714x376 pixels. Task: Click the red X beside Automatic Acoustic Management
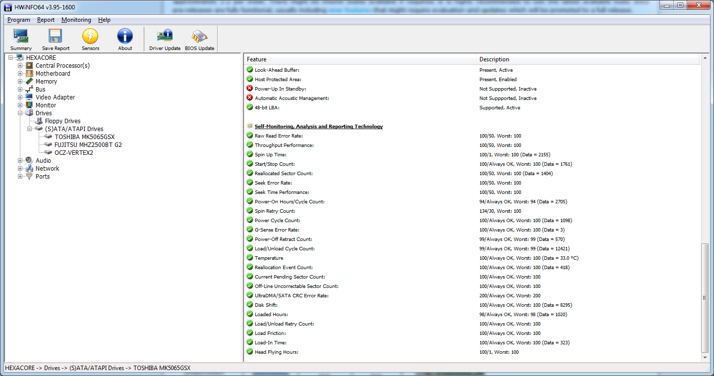click(250, 98)
